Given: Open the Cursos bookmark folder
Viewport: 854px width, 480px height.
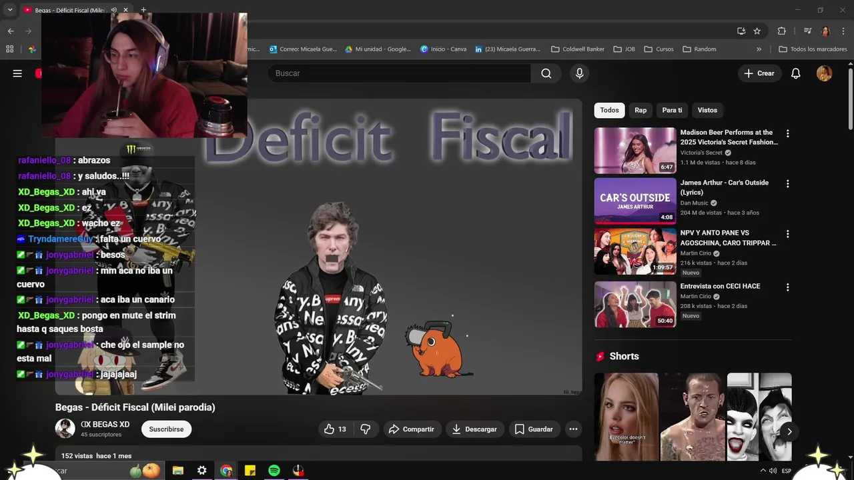Looking at the screenshot, I should [659, 49].
